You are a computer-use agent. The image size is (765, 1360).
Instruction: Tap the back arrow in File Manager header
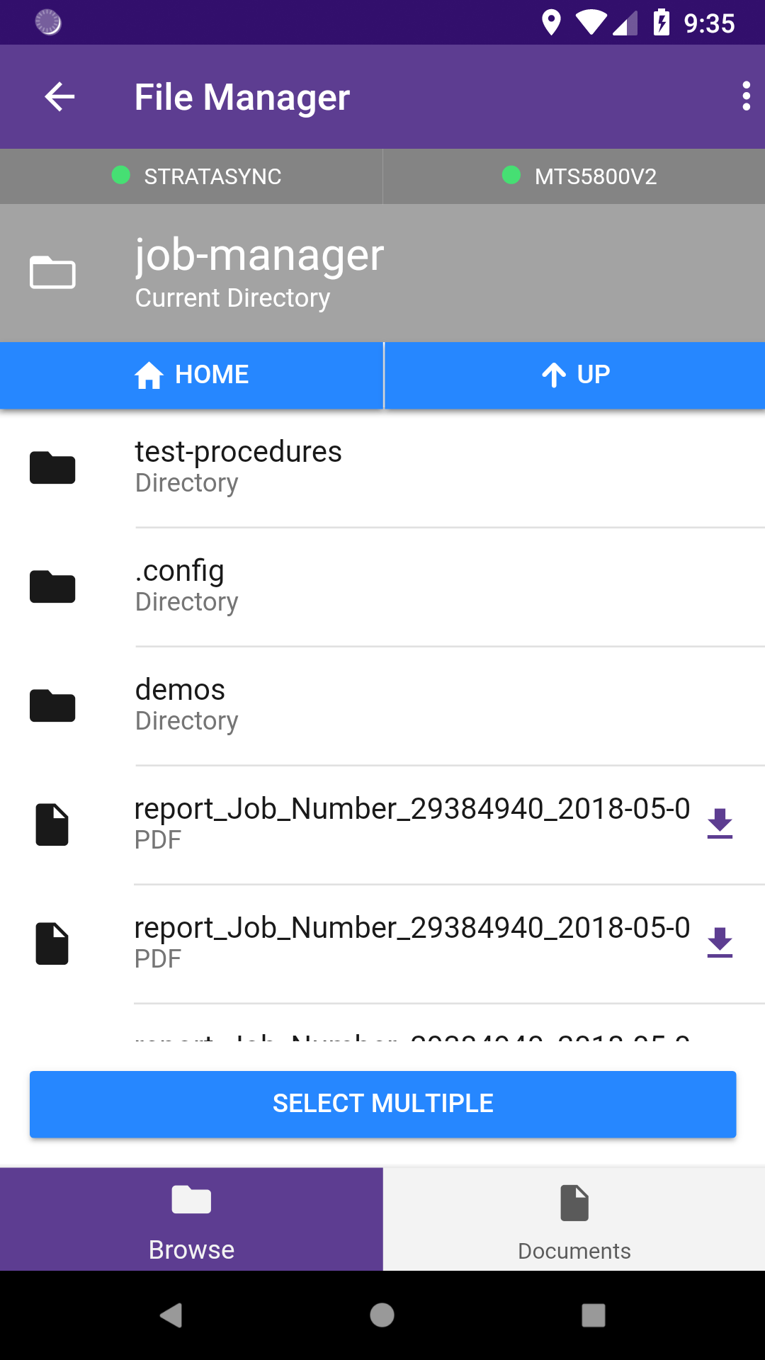pyautogui.click(x=59, y=96)
